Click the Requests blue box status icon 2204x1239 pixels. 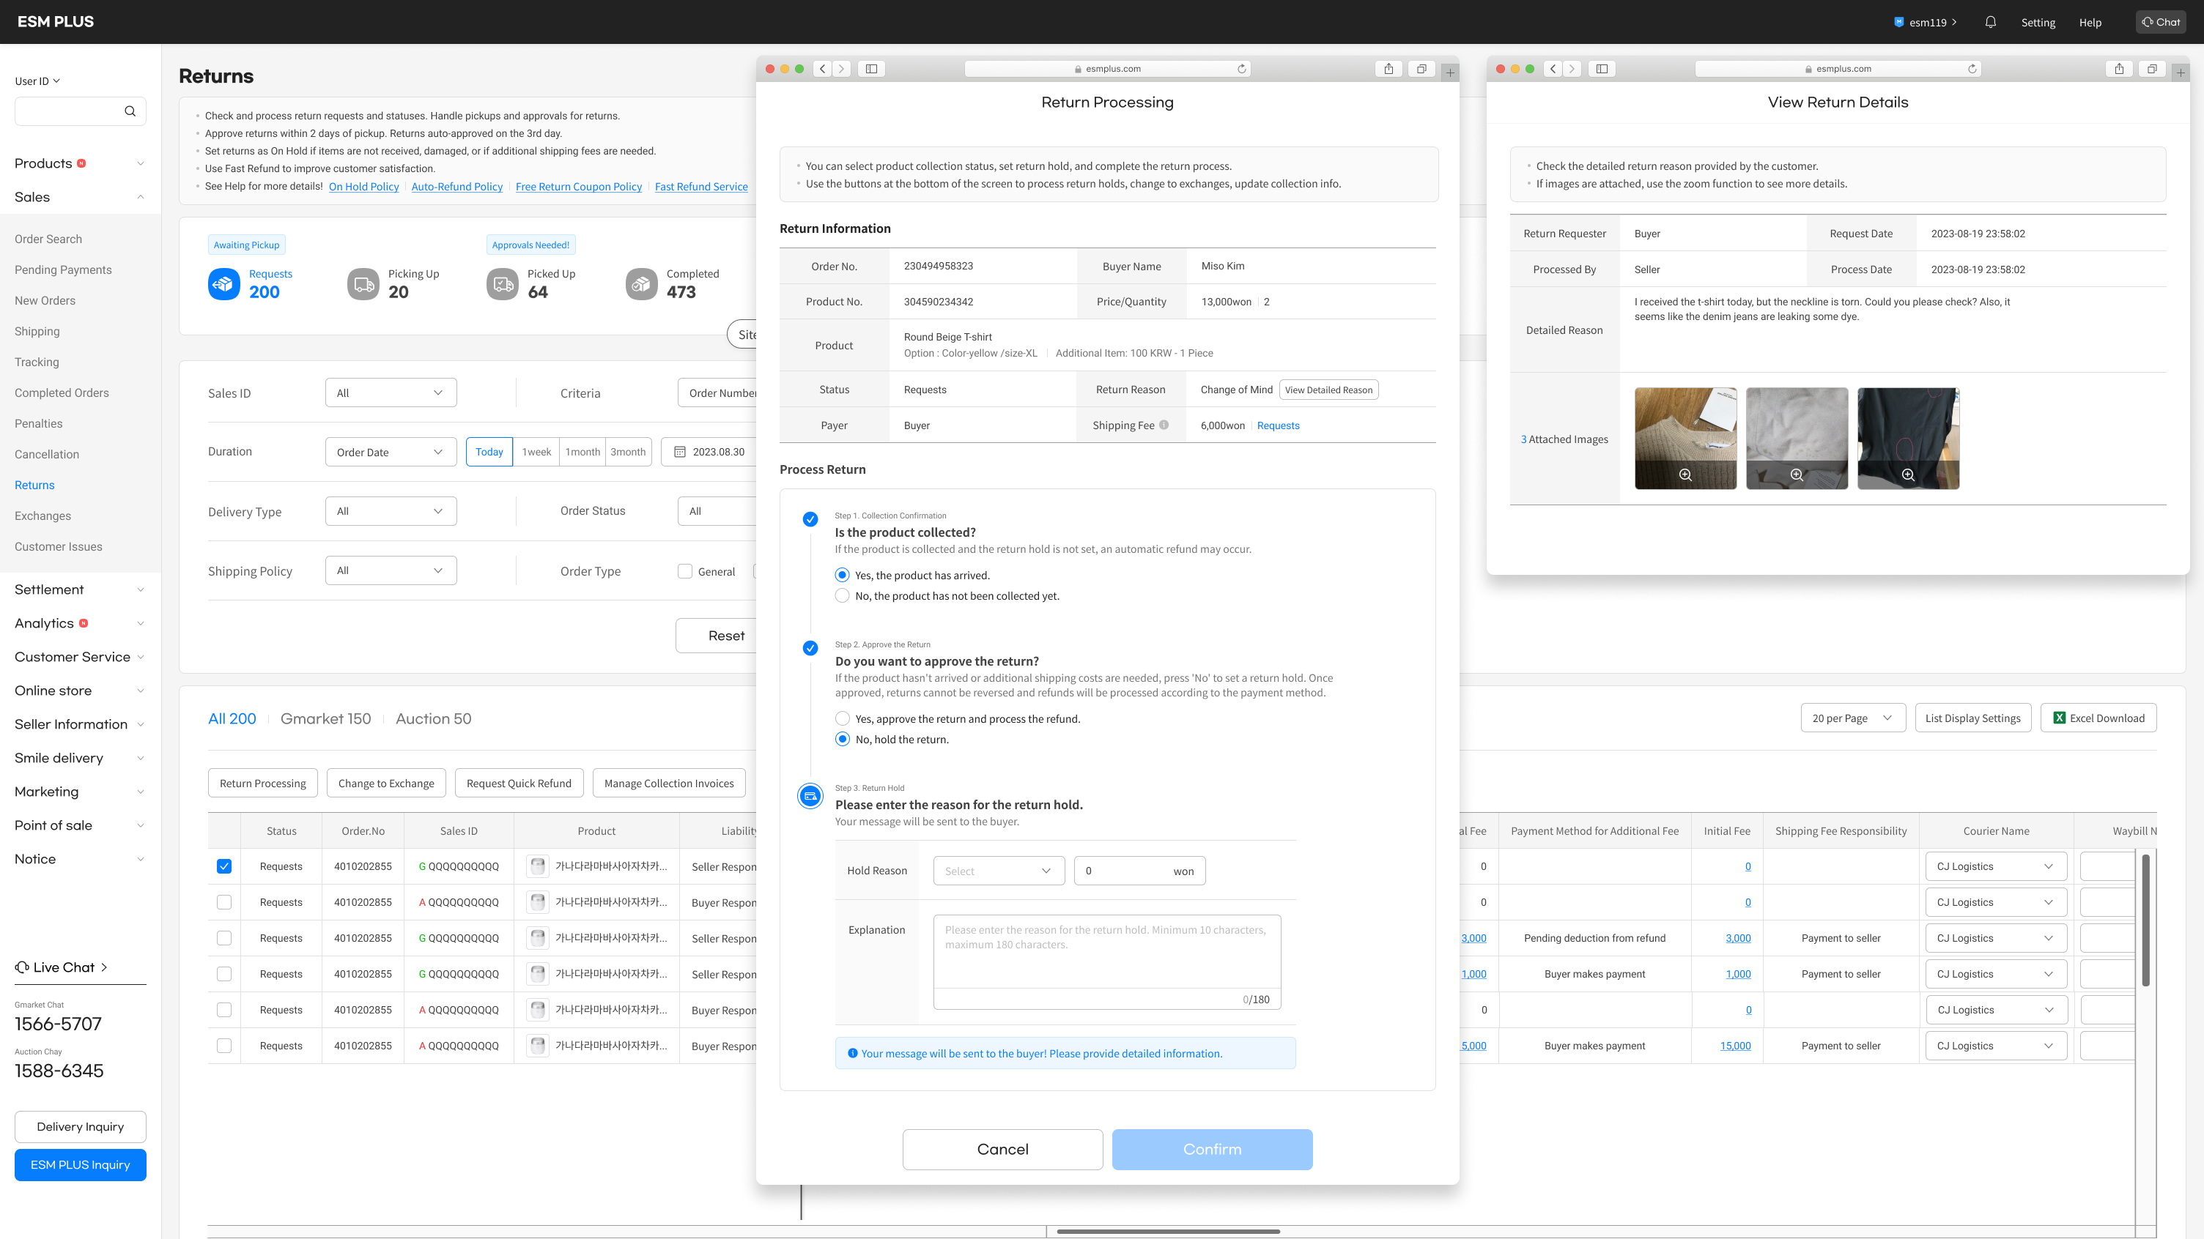223,284
